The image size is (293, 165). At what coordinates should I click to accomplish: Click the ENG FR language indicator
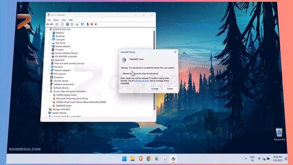point(252,159)
